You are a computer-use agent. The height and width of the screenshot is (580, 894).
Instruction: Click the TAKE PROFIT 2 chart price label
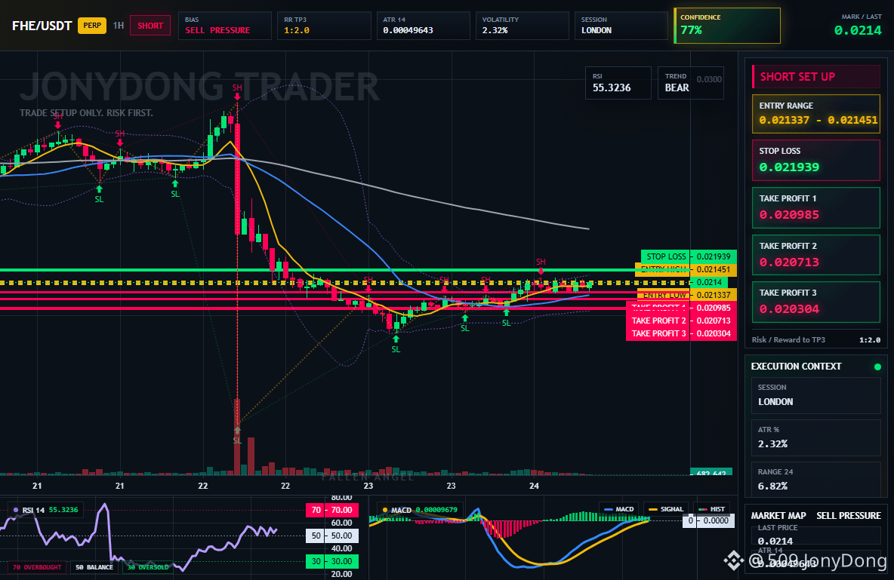click(x=681, y=321)
